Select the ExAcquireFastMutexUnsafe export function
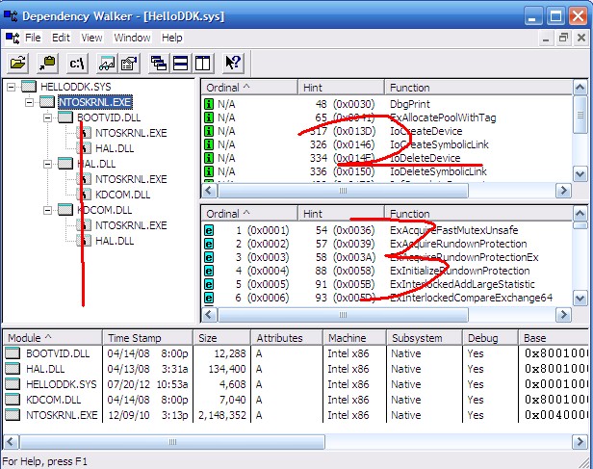593x469 pixels. tap(453, 230)
